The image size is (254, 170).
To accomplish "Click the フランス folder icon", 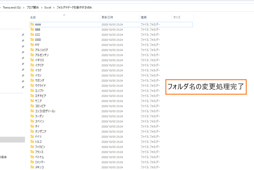I will [32, 152].
